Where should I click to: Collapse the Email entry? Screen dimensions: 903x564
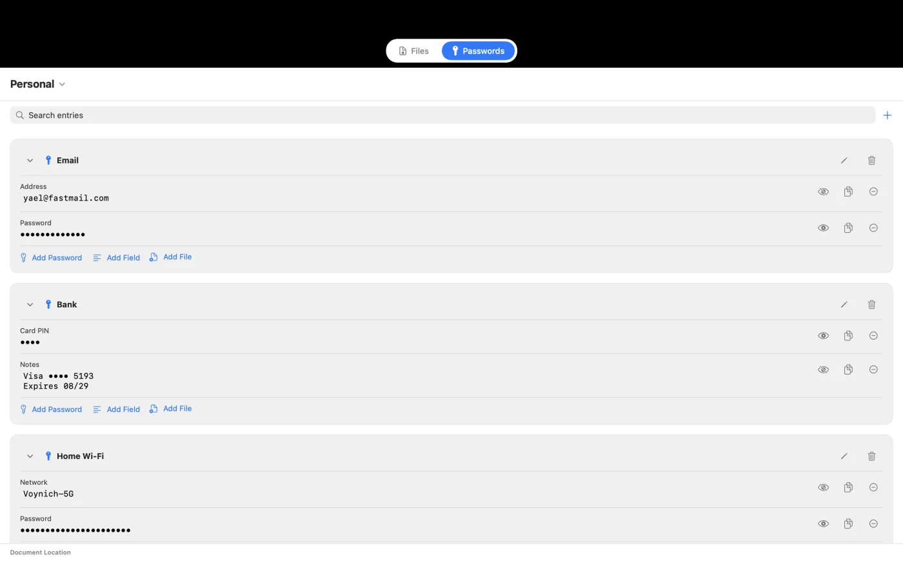point(30,160)
